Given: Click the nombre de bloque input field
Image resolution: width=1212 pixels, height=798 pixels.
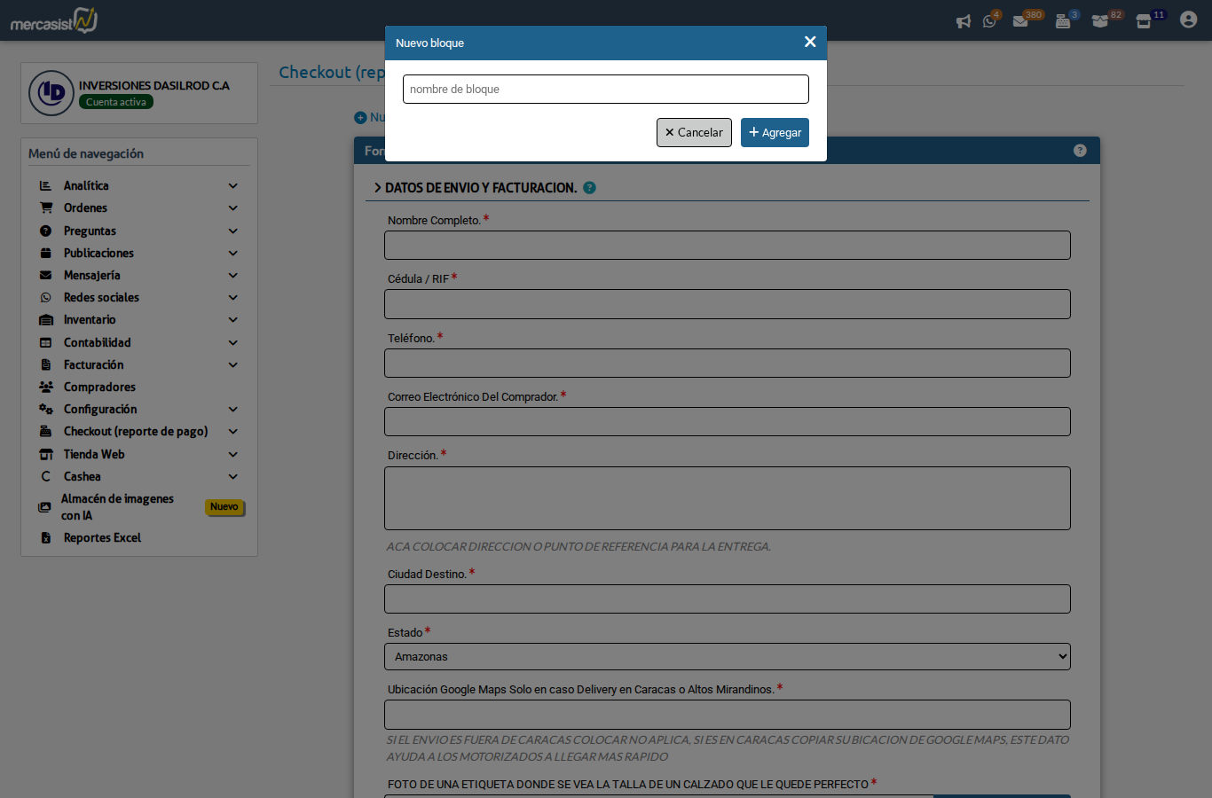Looking at the screenshot, I should (605, 89).
